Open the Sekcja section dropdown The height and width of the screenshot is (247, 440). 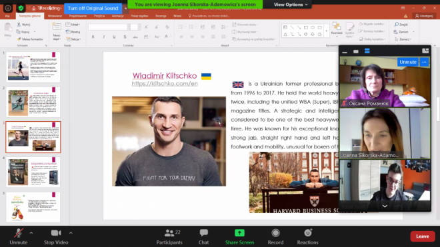73,39
